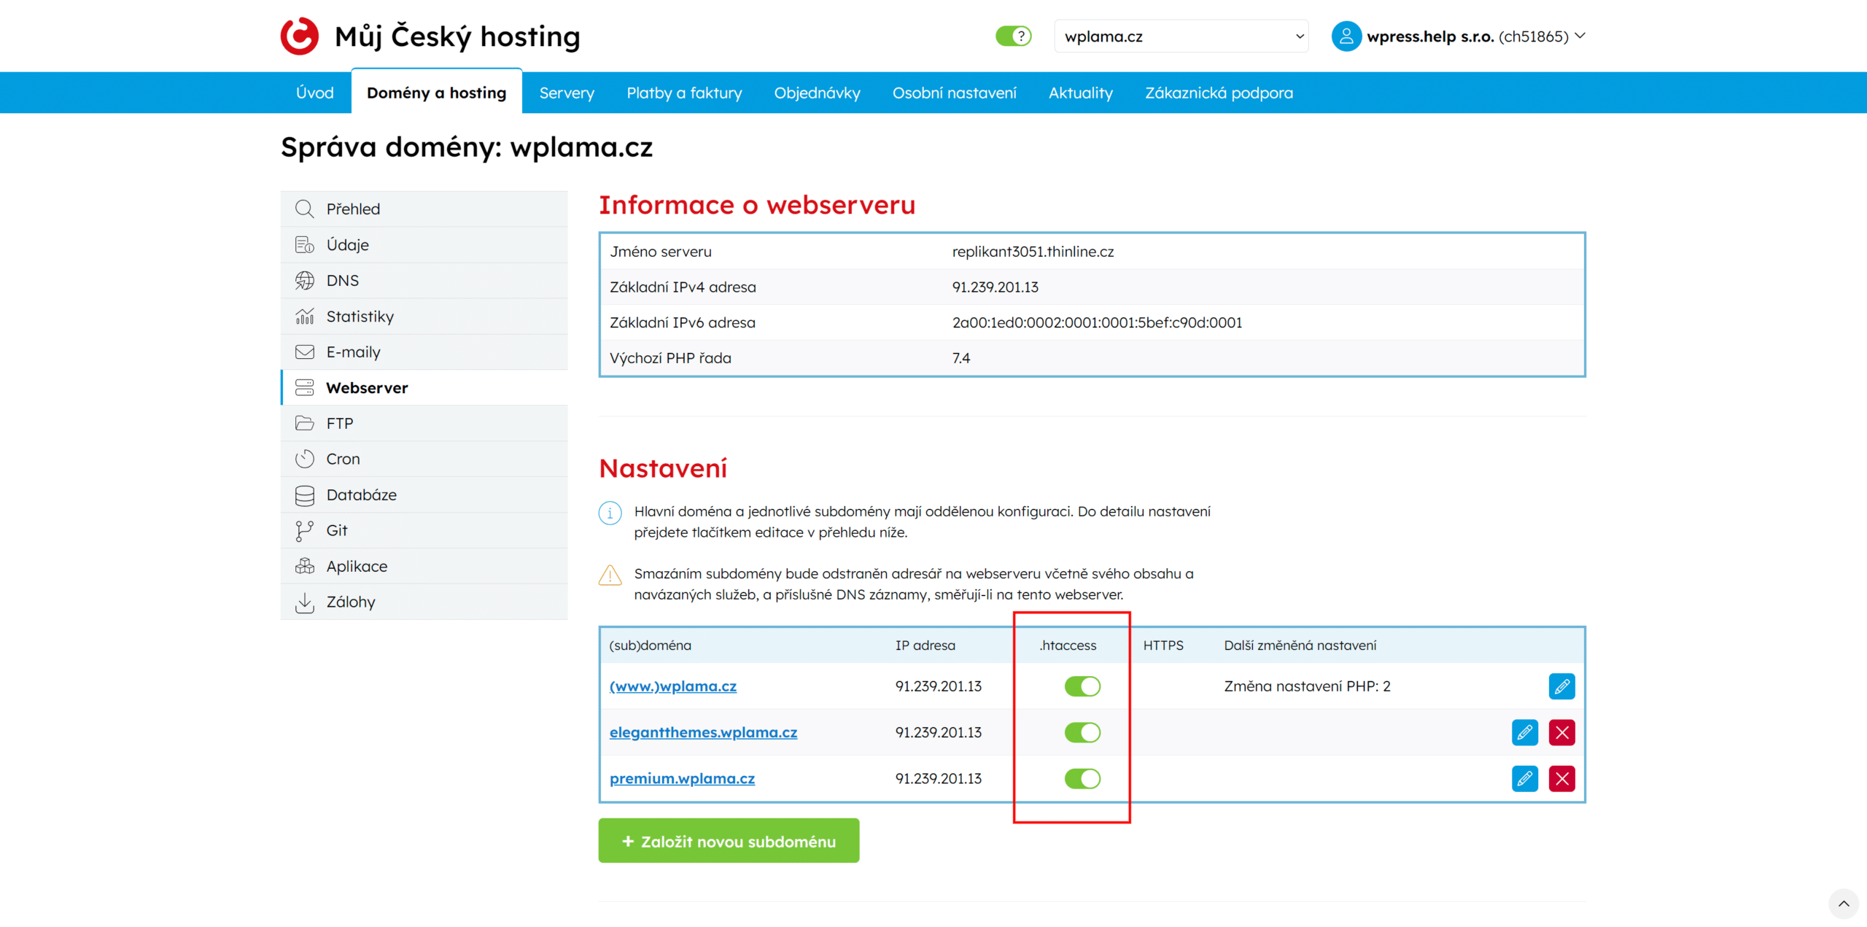Viewport: 1867px width, 927px height.
Task: Open the (www.)wplama.cz link
Action: tap(672, 686)
